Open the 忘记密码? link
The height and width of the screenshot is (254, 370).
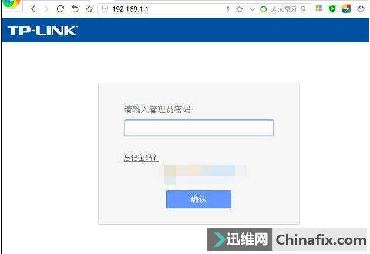(140, 158)
